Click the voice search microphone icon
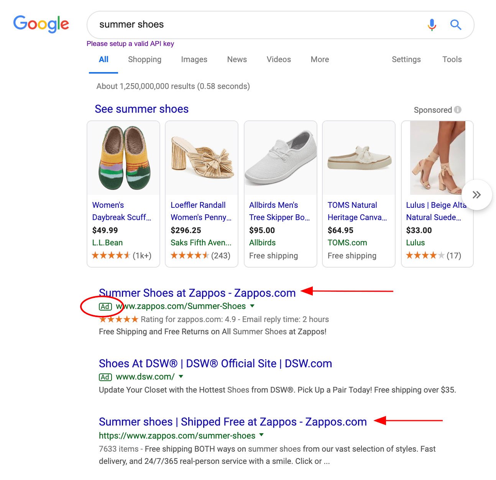 [432, 25]
